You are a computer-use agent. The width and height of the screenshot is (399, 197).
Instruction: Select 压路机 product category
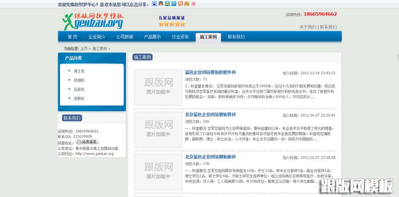click(x=79, y=90)
